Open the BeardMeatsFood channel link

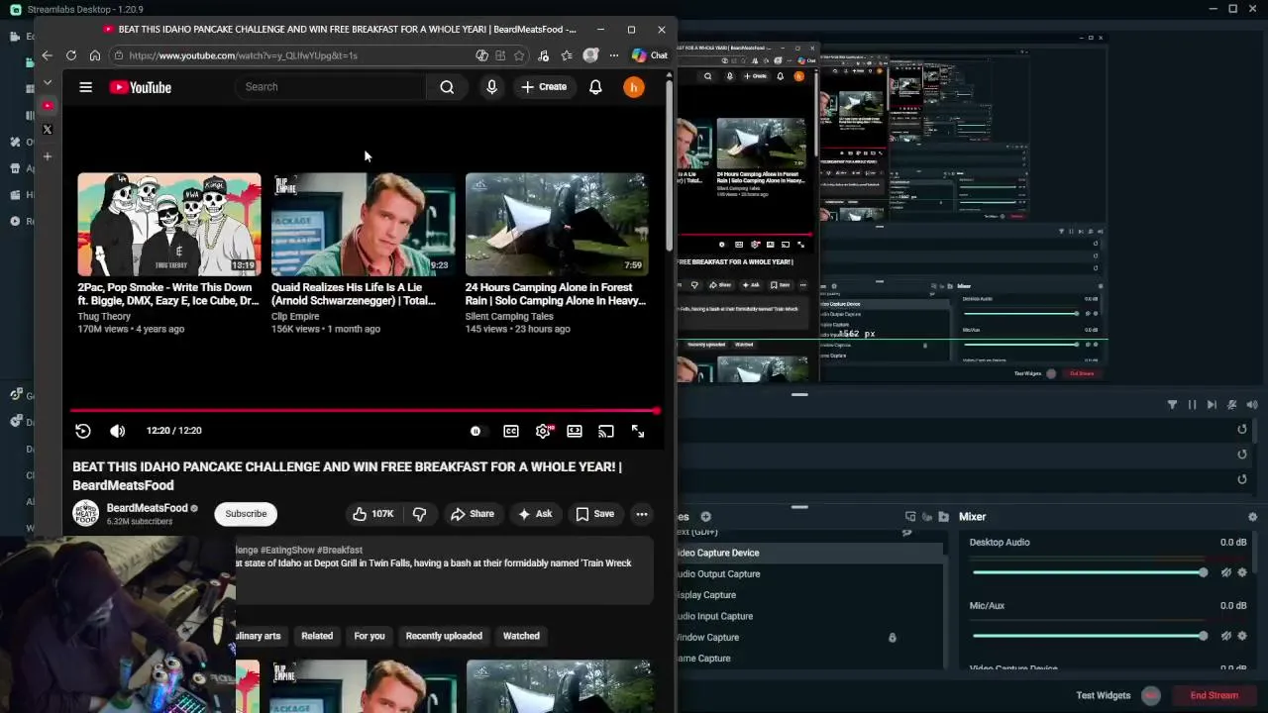(x=147, y=508)
